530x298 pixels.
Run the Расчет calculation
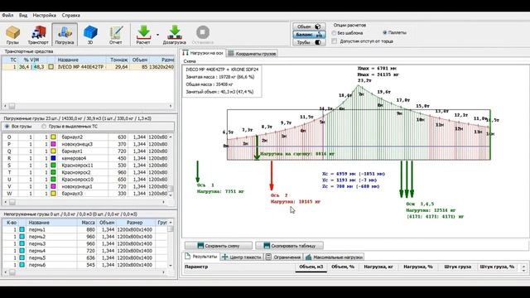[143, 35]
